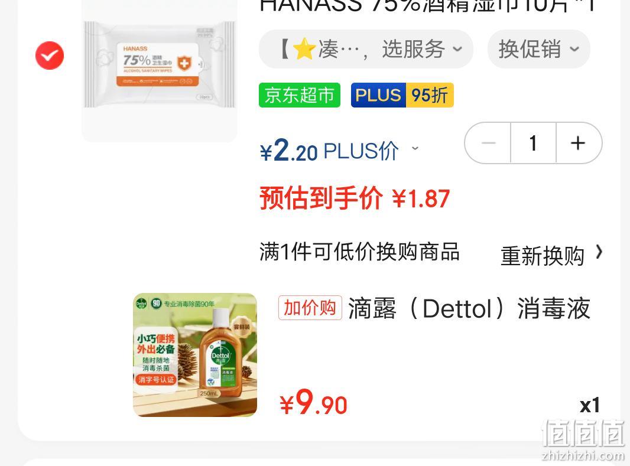Expand the 选服务 service dropdown
The width and height of the screenshot is (630, 466).
366,50
